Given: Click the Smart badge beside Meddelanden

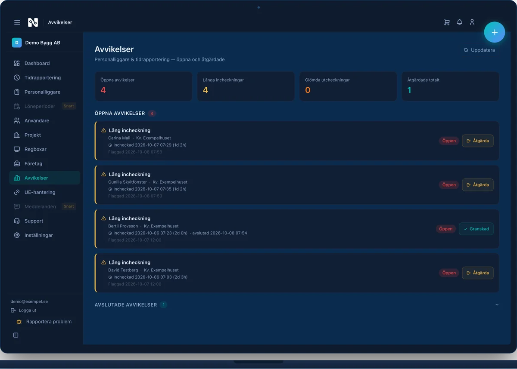Looking at the screenshot, I should [x=69, y=206].
